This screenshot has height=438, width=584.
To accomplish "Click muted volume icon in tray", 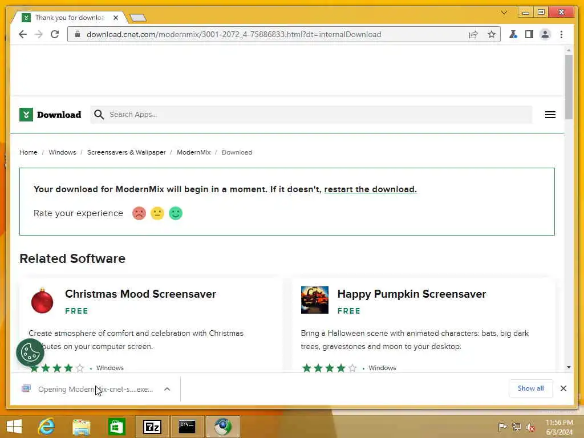I will pyautogui.click(x=530, y=427).
